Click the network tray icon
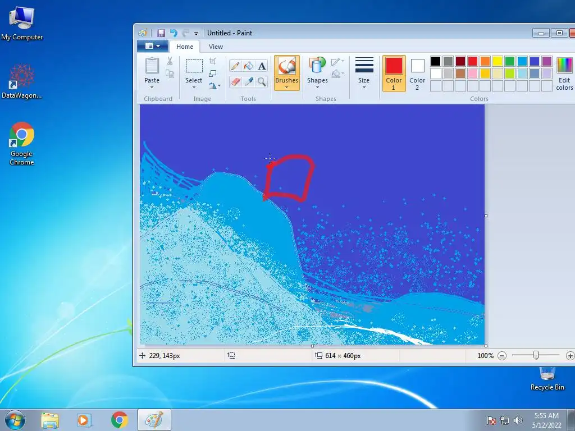575x431 pixels. coord(505,420)
